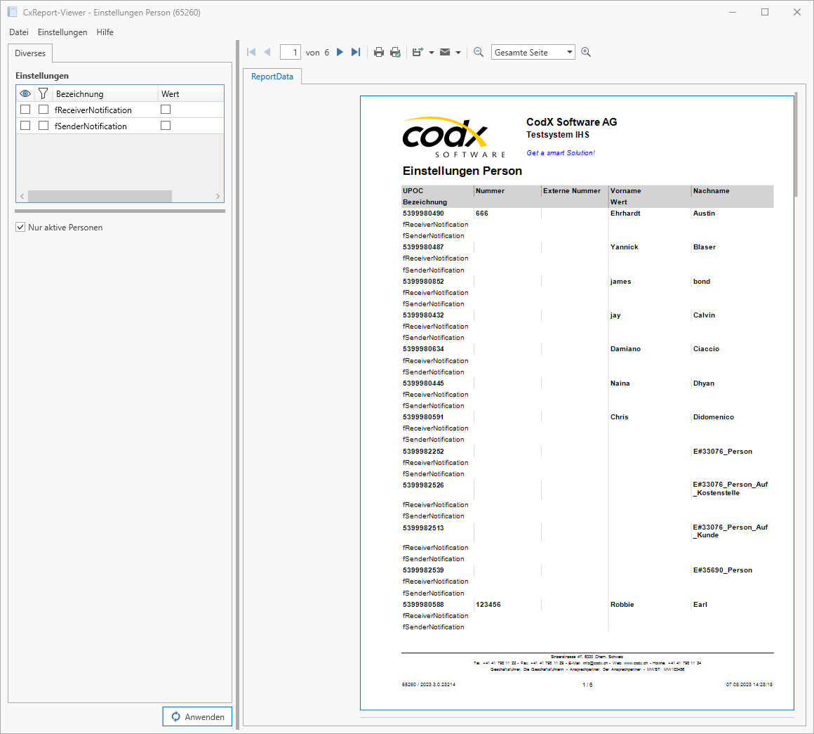Viewport: 814px width, 734px height.
Task: Send the report by e-mail
Action: pos(445,51)
